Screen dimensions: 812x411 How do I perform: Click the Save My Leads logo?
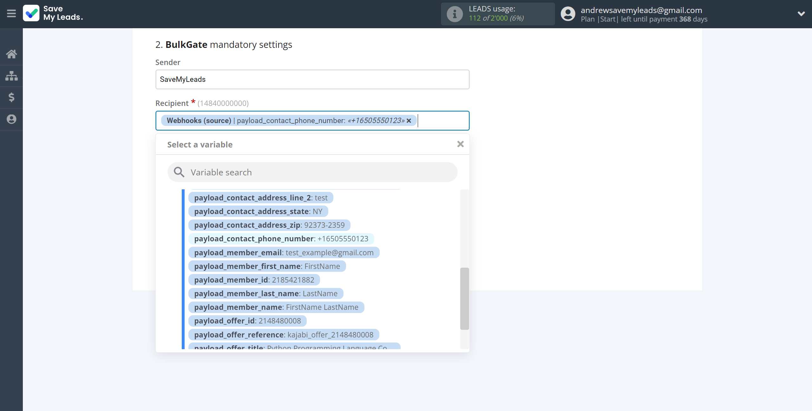(53, 13)
